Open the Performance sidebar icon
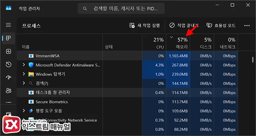The width and height of the screenshot is (256, 136). pyautogui.click(x=8, y=52)
